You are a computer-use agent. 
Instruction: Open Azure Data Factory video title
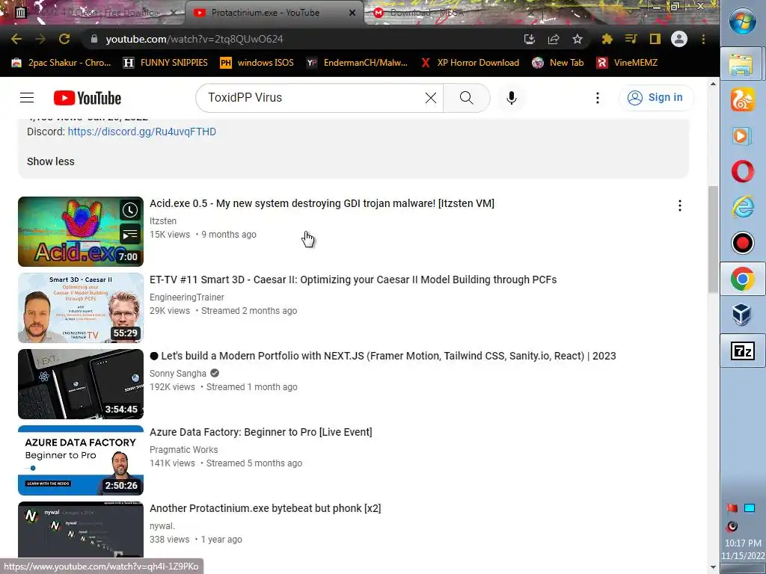[x=261, y=432]
